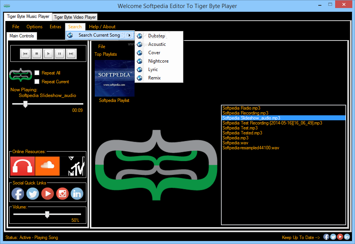
Task: Enable the Repeat All checkbox
Action: coord(37,73)
